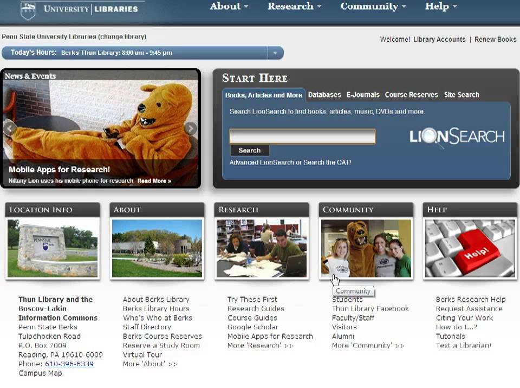Open Library Accounts link
The width and height of the screenshot is (520, 388).
(439, 39)
